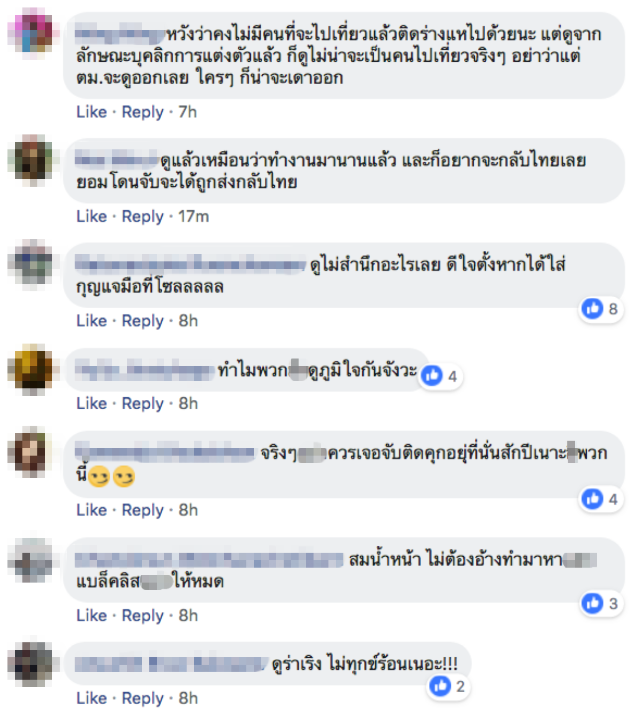Screen dimensions: 637x719
Task: Open the blurred author name of the สมน้ำหน้า comment
Action: coord(209,560)
